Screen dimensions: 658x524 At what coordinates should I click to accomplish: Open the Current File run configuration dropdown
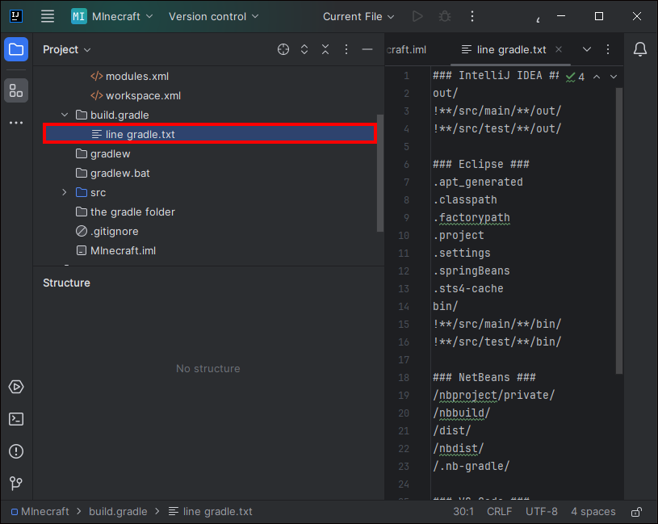[358, 16]
